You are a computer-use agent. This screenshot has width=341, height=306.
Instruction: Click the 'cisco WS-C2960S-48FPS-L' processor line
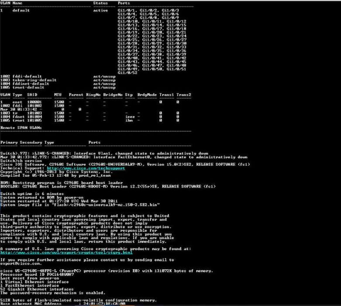point(107,271)
